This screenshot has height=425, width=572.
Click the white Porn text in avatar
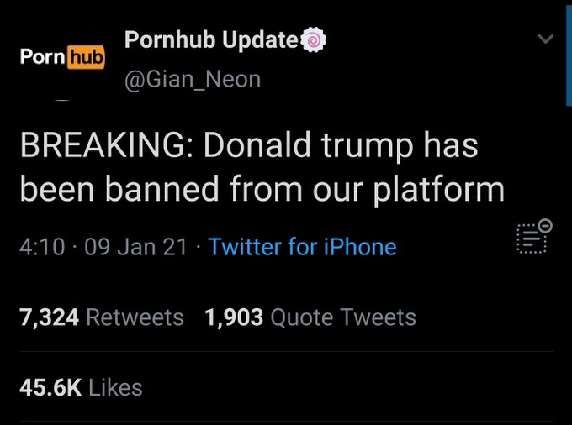tap(43, 56)
